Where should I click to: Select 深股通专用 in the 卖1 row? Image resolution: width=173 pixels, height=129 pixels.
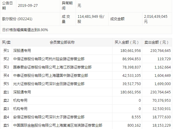click(22, 92)
